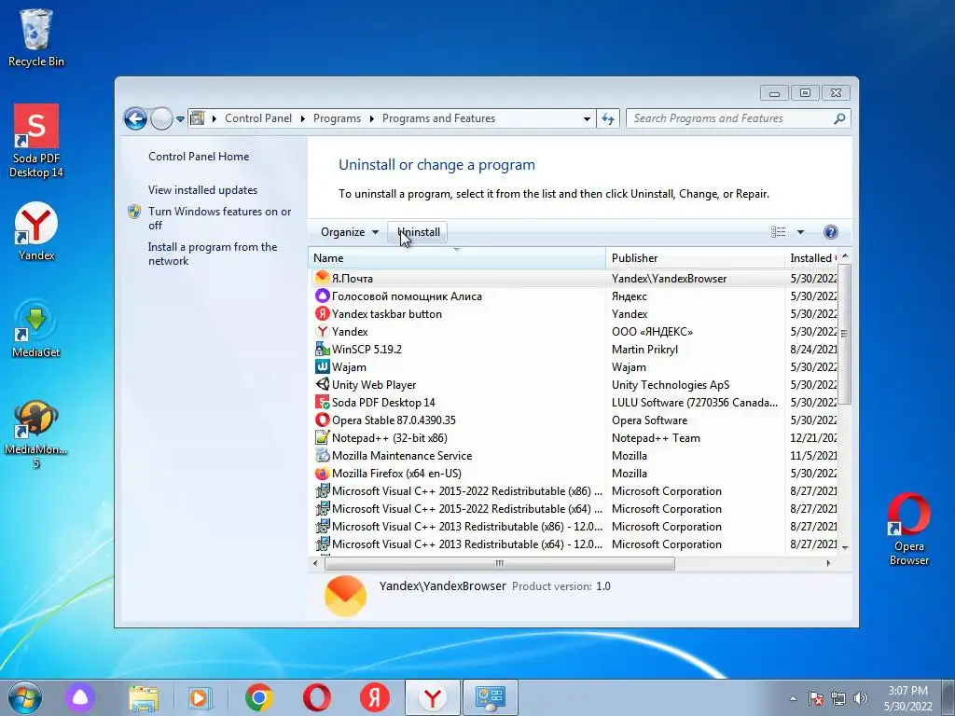Click the Uninstall toolbar button
Image resolution: width=955 pixels, height=716 pixels.
[419, 232]
